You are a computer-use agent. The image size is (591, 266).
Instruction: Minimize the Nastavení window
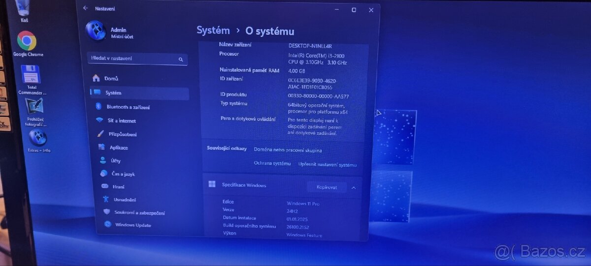pyautogui.click(x=336, y=9)
